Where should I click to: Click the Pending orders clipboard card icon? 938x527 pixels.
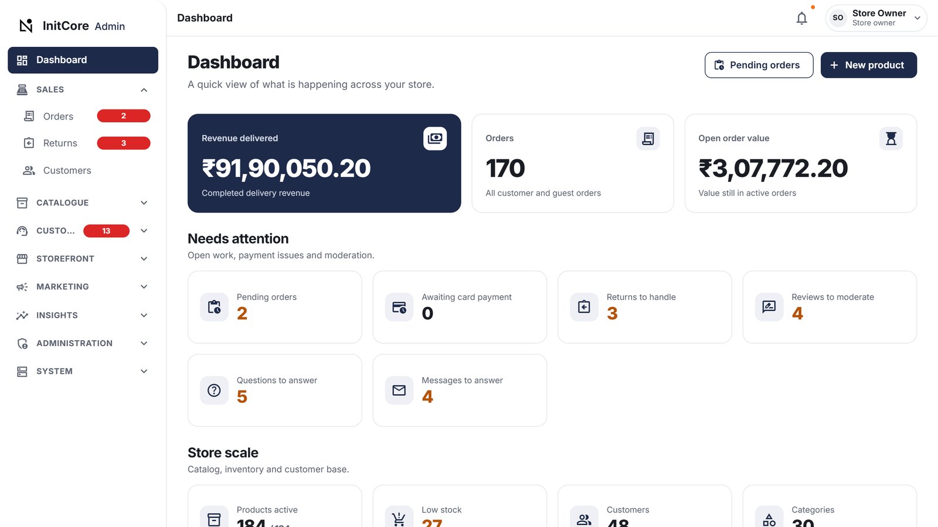click(215, 307)
